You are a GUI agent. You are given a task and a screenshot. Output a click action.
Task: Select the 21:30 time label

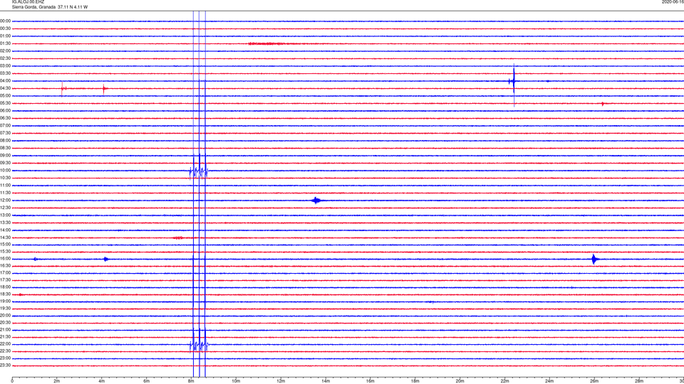6,337
